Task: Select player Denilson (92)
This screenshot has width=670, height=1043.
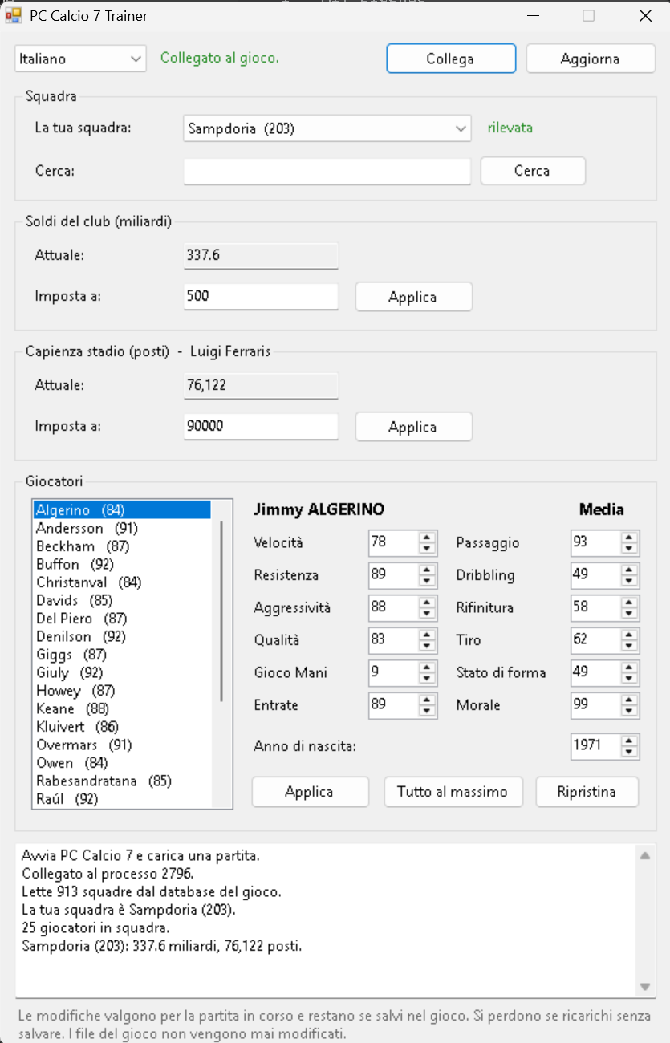Action: [x=121, y=636]
